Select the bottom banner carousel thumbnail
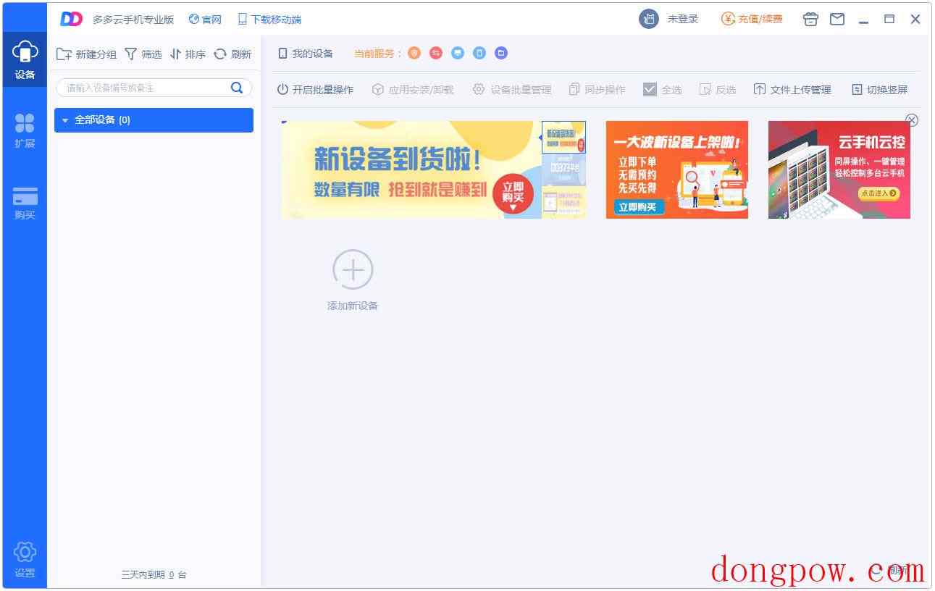 click(563, 202)
